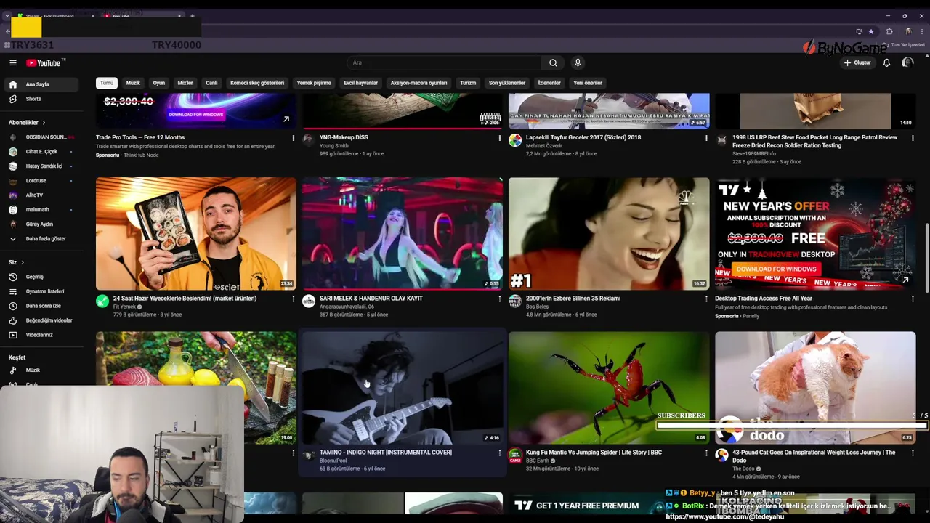The image size is (930, 523).
Task: Open Oynatma listeleri playlists
Action: [x=40, y=291]
